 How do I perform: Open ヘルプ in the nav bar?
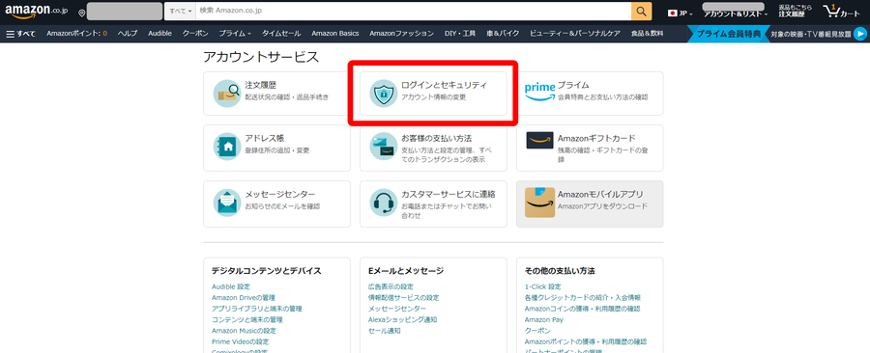pos(128,34)
